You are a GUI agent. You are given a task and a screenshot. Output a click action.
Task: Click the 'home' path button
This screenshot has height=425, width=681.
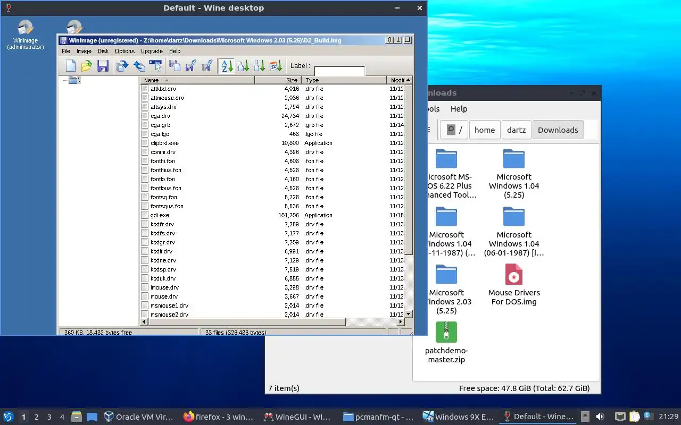point(485,130)
